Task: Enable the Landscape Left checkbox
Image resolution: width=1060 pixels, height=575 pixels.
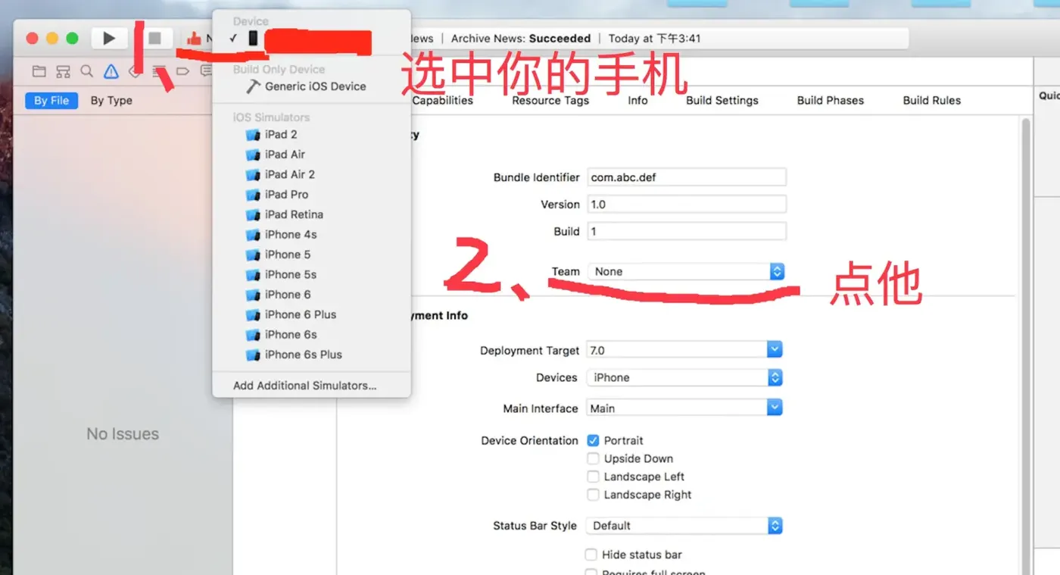Action: [593, 477]
